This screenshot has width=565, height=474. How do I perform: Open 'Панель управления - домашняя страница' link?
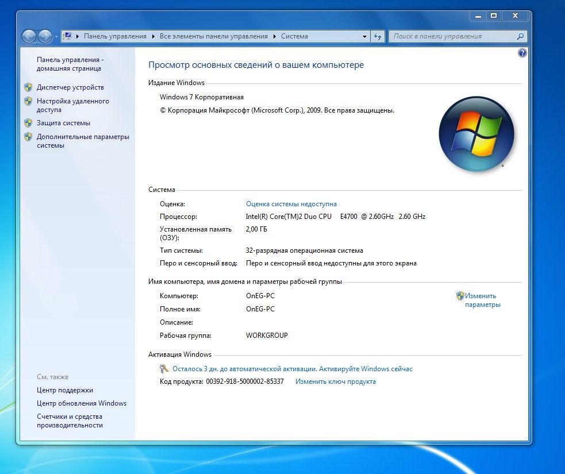click(x=70, y=64)
